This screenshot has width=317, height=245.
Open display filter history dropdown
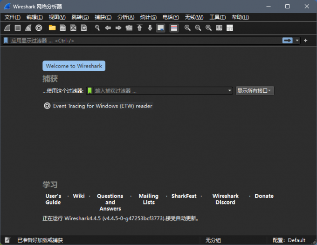[x=297, y=41]
